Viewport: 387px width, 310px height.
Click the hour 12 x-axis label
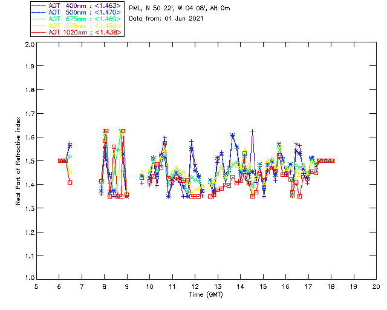coord(195,286)
